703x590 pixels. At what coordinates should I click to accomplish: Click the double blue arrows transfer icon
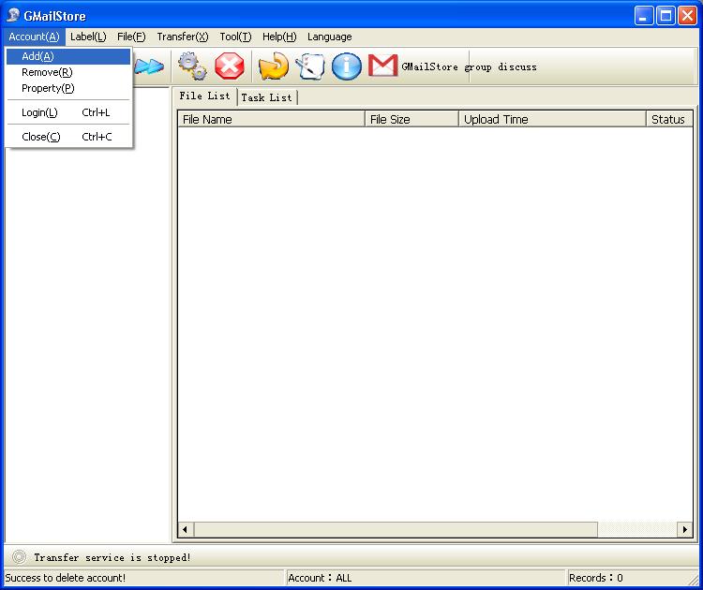click(150, 66)
